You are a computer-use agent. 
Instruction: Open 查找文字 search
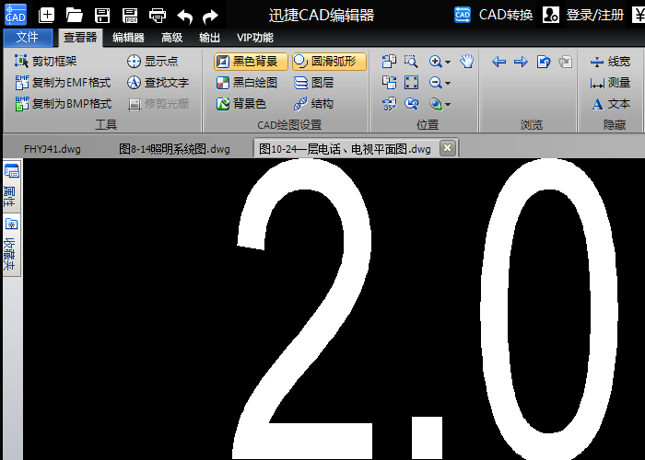pyautogui.click(x=158, y=83)
